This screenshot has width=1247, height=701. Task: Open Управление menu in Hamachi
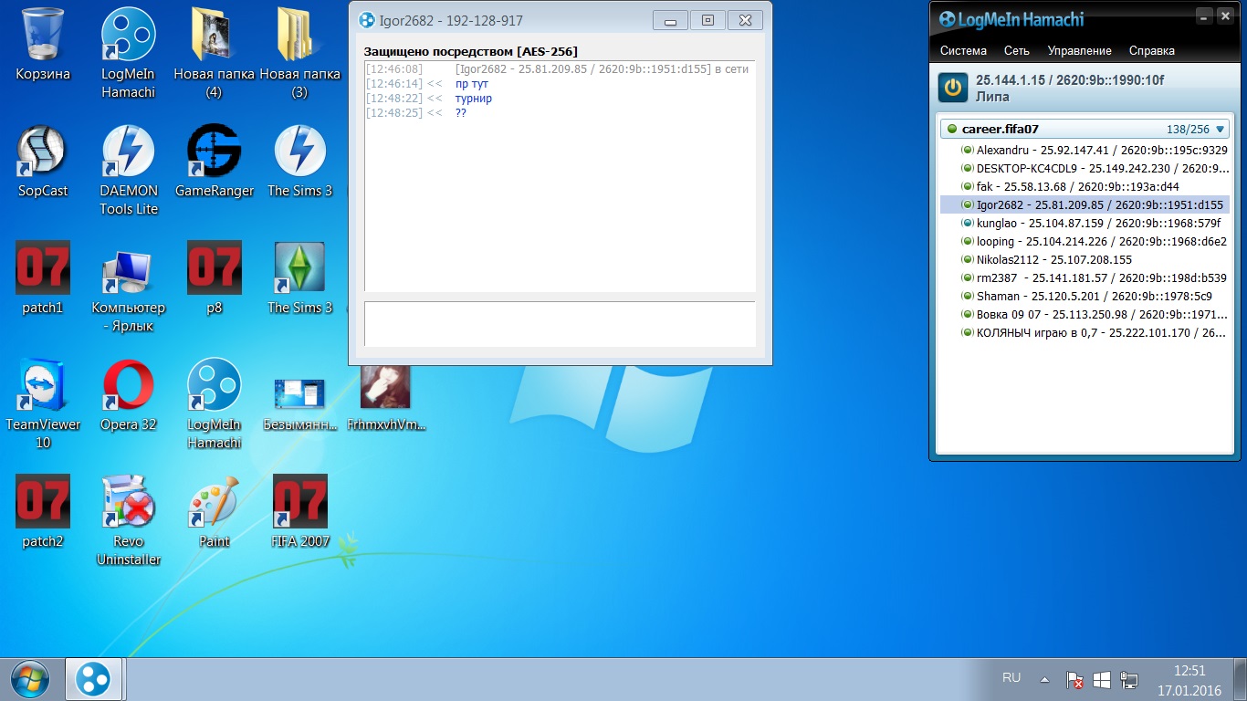1079,51
